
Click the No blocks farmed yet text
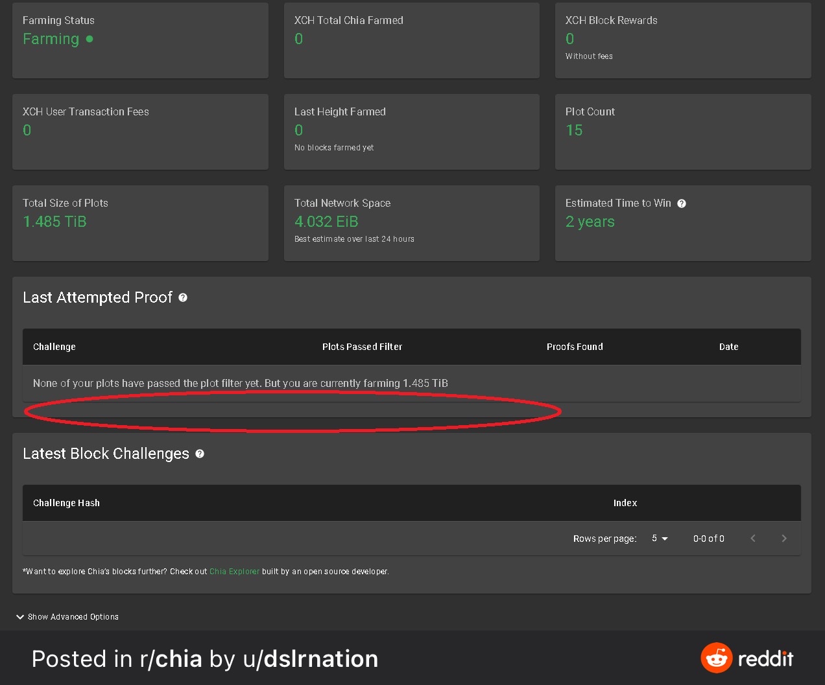coord(334,148)
